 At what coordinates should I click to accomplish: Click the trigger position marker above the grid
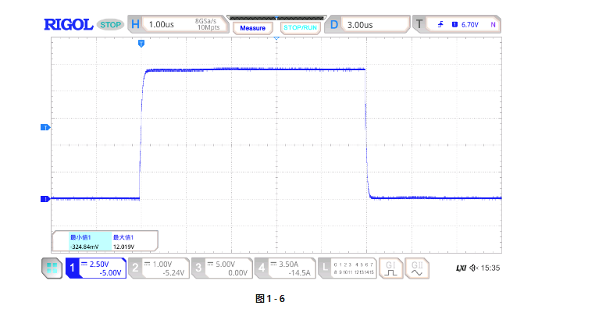[141, 44]
